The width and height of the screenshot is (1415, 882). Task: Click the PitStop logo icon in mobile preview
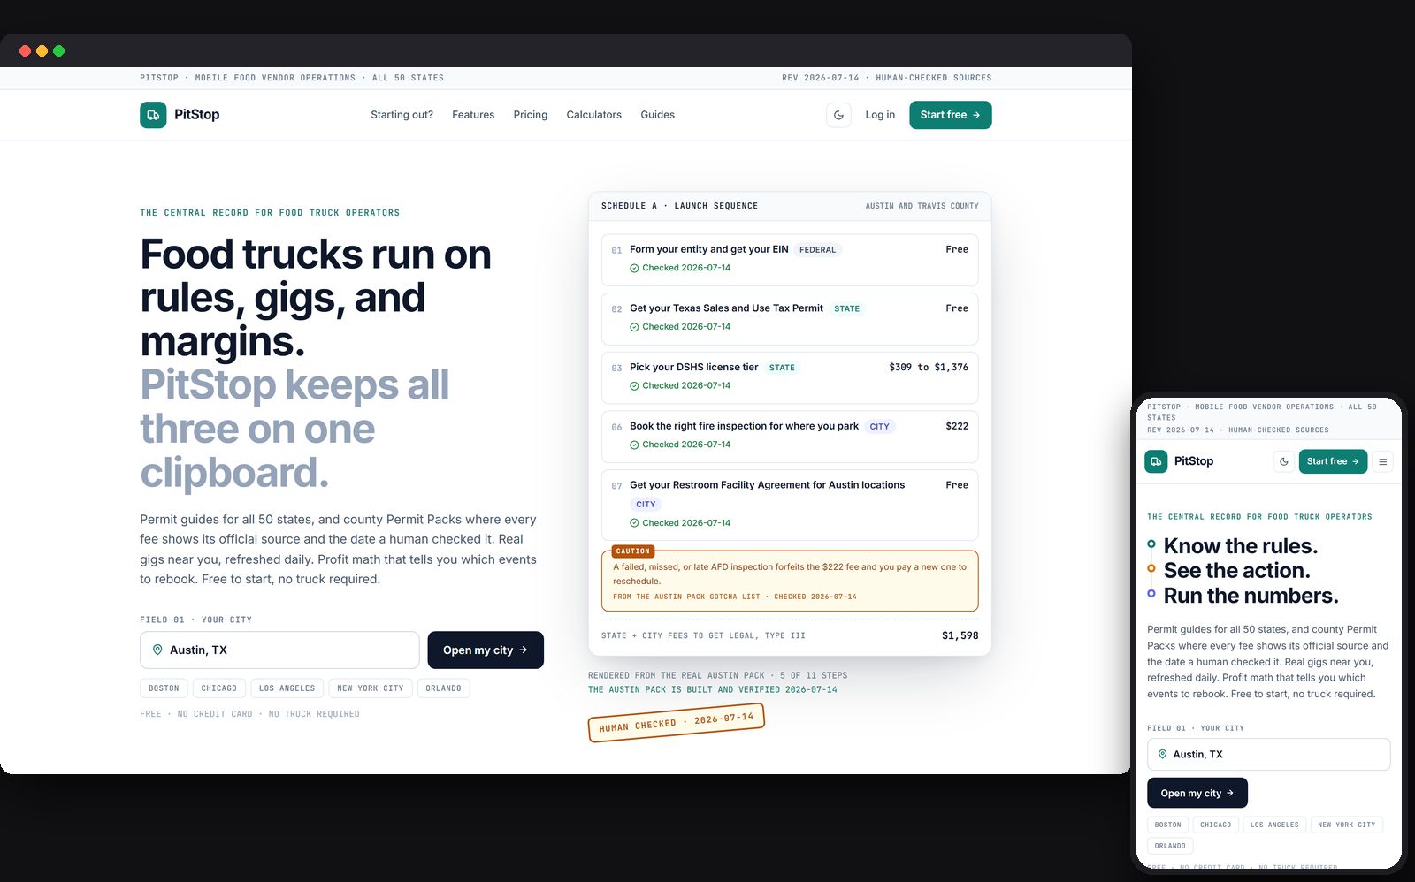1156,461
